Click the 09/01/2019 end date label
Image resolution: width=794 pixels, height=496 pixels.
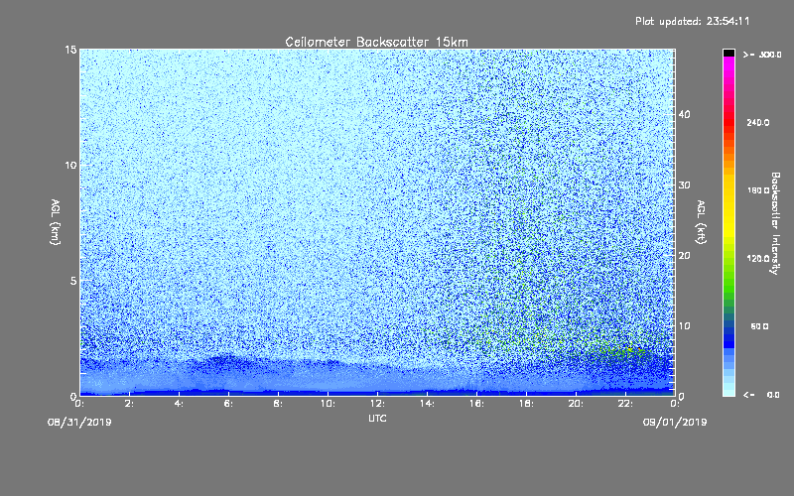tap(675, 423)
